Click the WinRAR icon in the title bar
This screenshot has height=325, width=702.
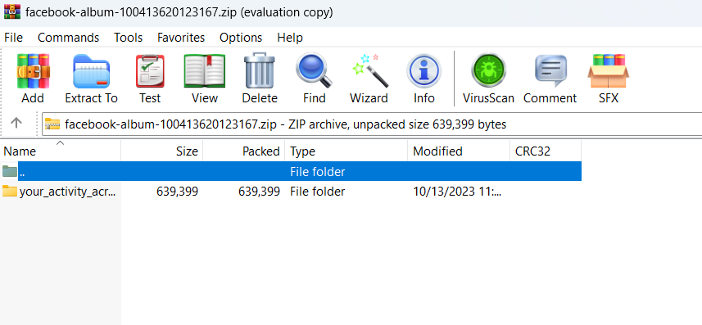[x=12, y=11]
